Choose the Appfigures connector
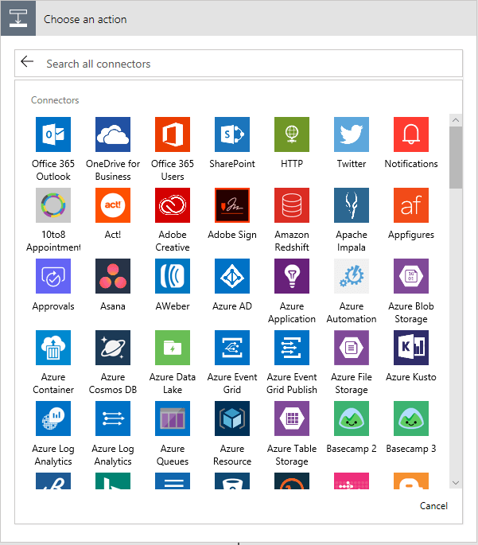The width and height of the screenshot is (478, 545). 411,205
